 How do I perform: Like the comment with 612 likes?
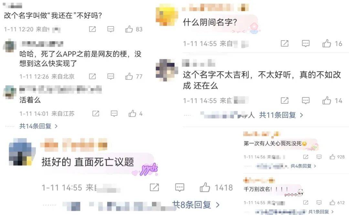point(332,202)
